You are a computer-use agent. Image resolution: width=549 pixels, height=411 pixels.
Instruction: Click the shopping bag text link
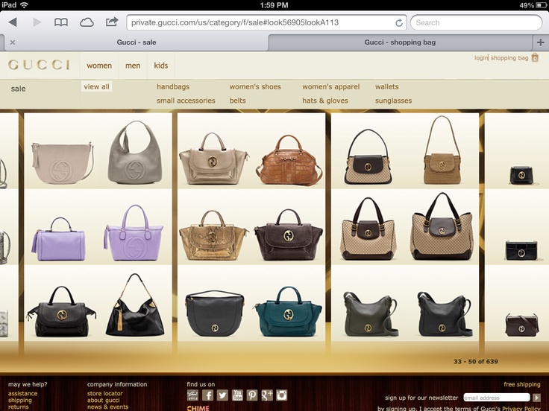coord(509,58)
